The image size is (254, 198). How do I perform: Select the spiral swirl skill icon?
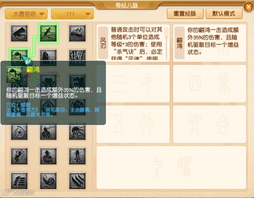pos(19,132)
